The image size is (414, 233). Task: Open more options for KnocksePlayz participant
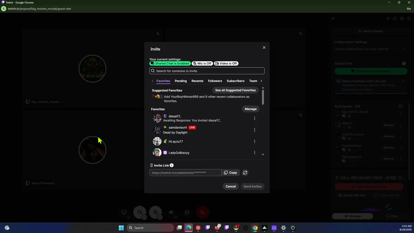[401, 148]
